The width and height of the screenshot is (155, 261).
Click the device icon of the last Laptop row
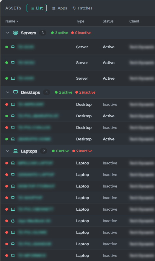click(13, 255)
